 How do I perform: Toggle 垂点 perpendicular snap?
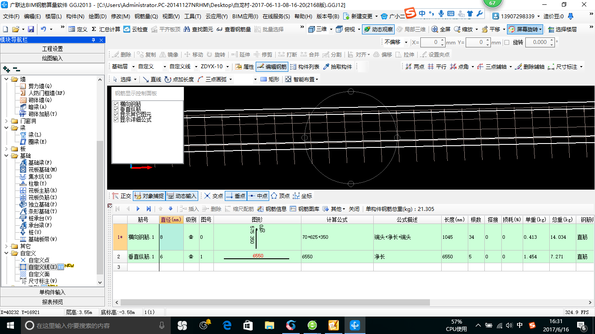[x=236, y=196]
